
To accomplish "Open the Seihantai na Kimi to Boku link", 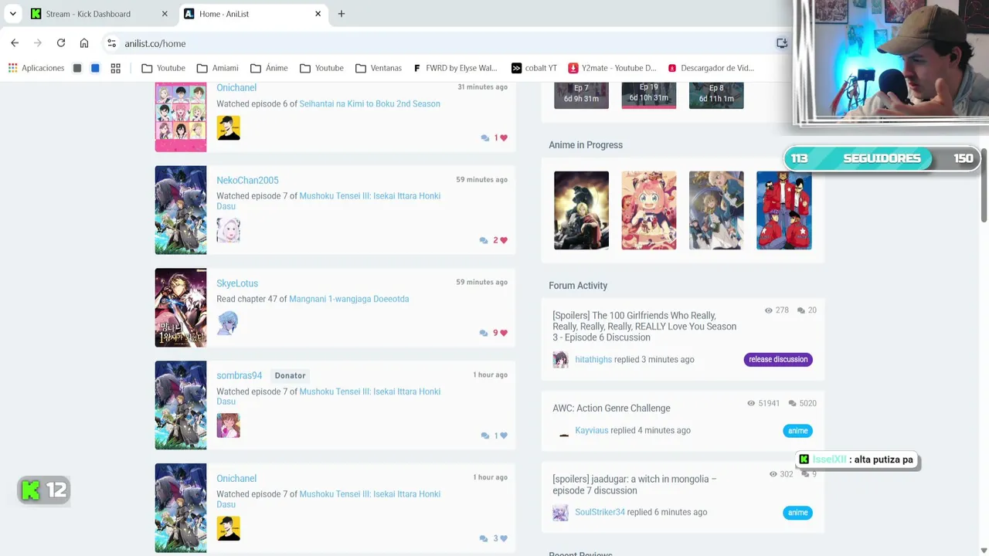I will (369, 103).
